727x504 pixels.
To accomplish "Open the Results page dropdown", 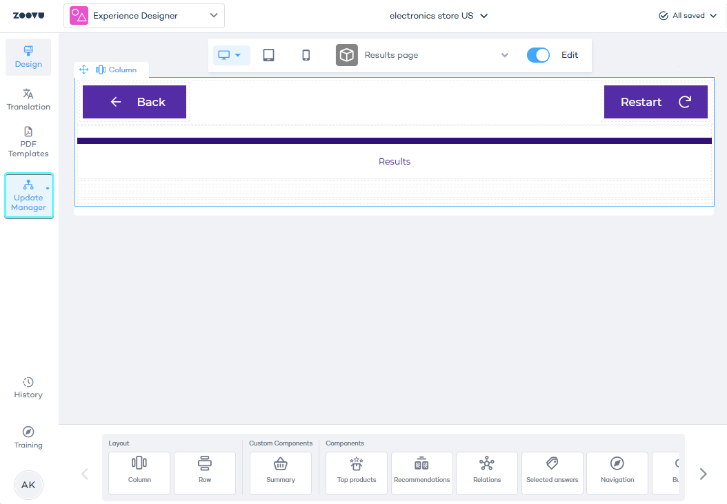I will [423, 55].
